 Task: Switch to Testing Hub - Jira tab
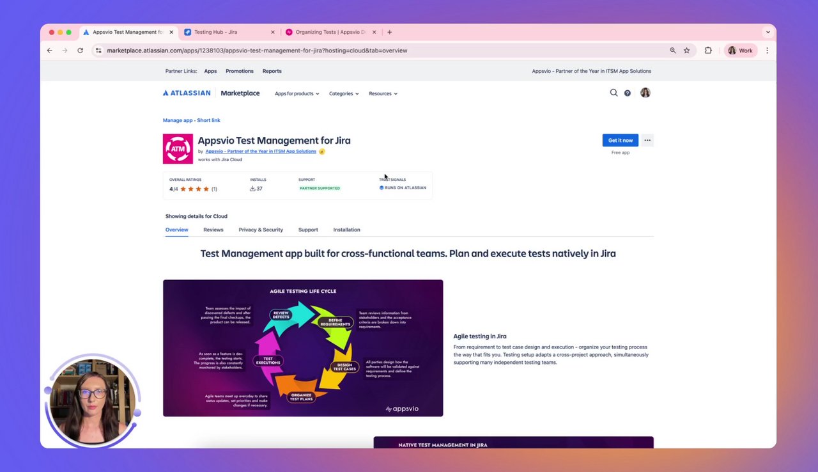point(229,32)
